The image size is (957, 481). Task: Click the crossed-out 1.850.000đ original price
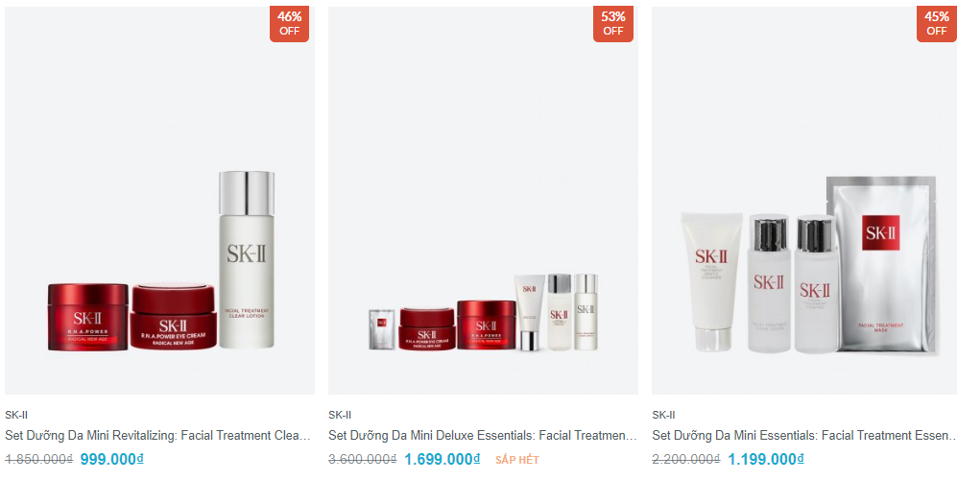39,459
